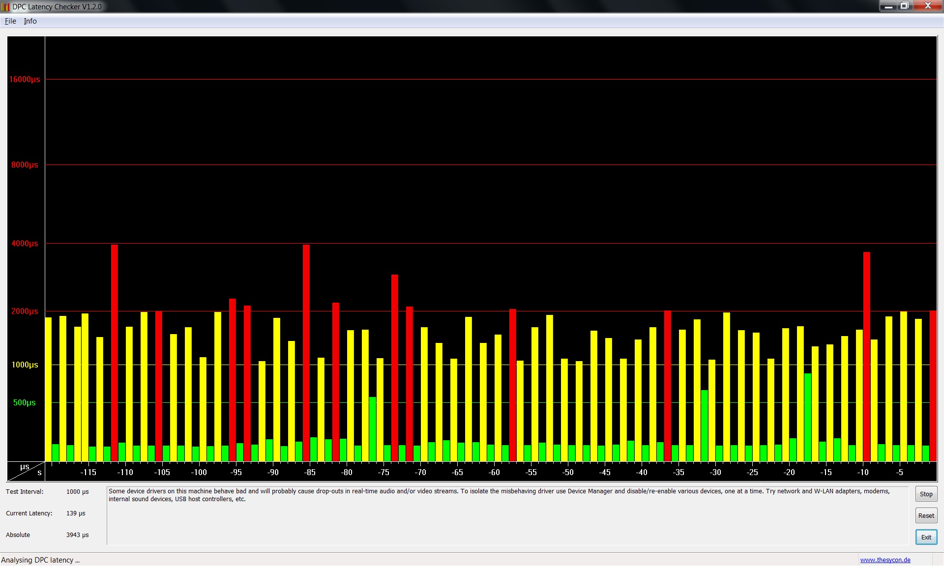Restore down the application window
944x566 pixels.
[904, 6]
